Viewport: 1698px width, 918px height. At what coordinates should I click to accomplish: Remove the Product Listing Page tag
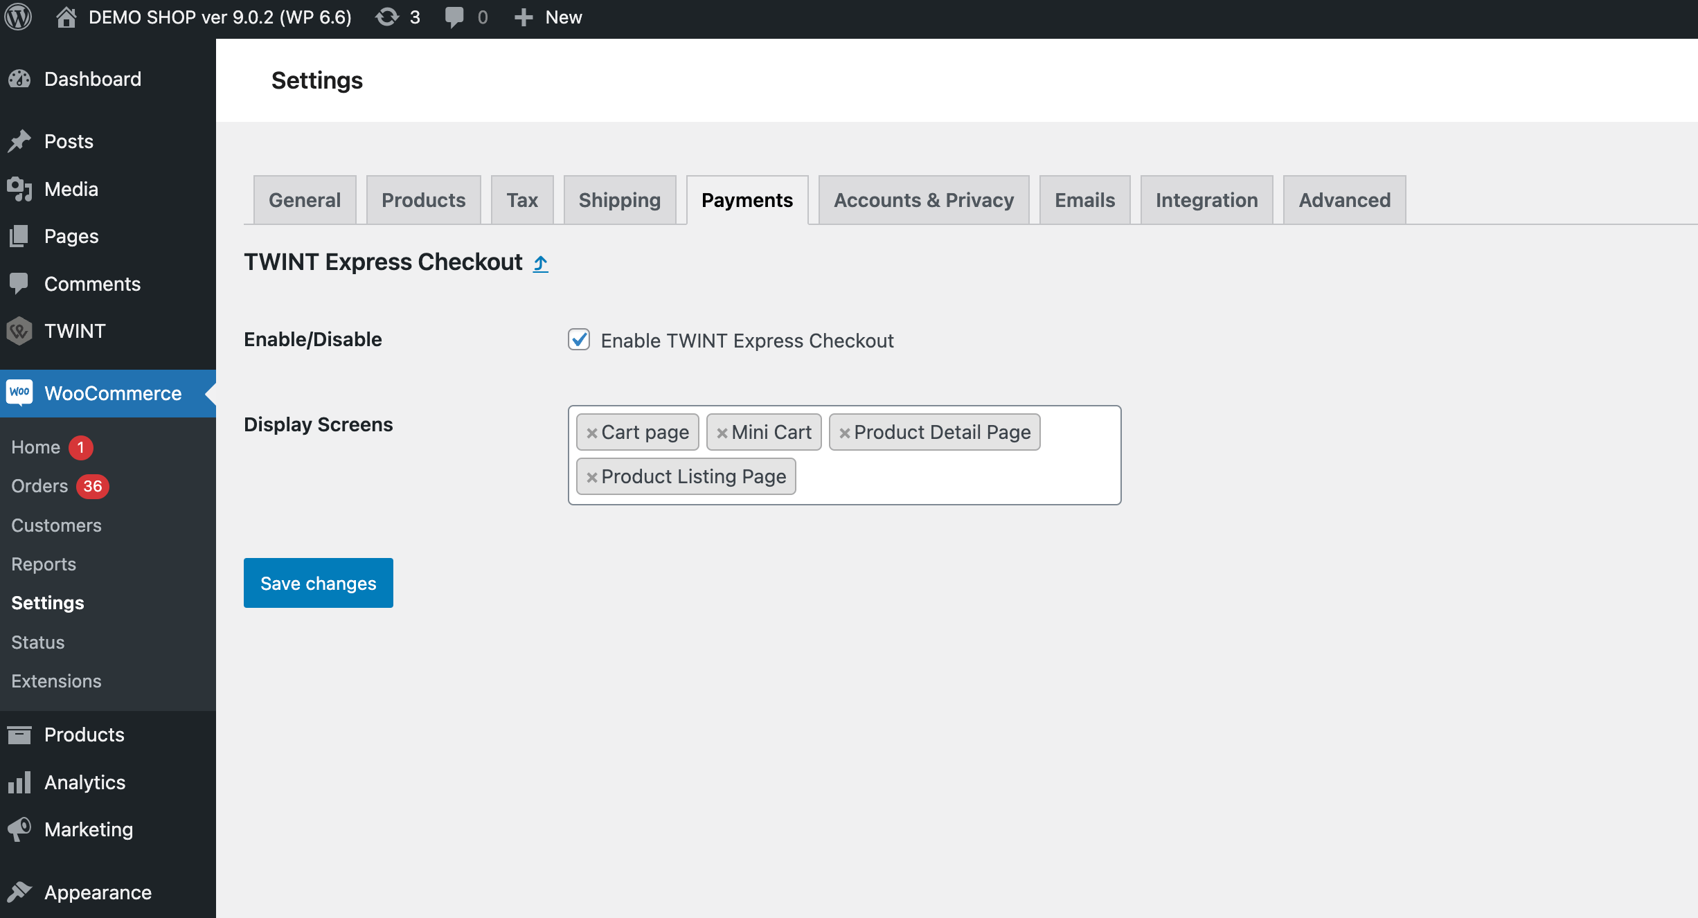click(x=591, y=478)
